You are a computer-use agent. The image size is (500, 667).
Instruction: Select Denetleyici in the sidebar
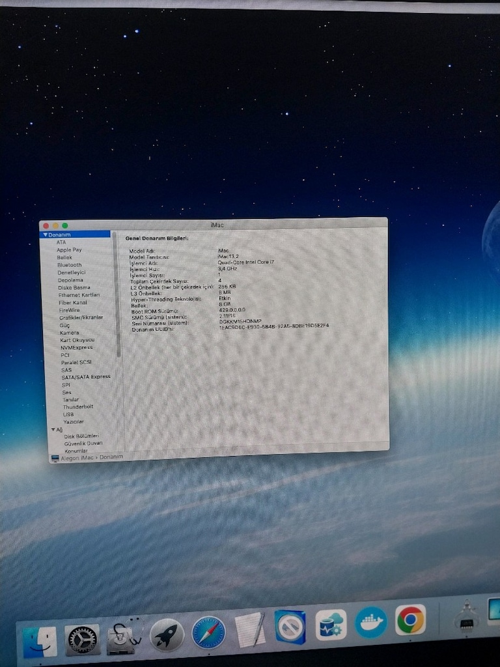[x=72, y=272]
